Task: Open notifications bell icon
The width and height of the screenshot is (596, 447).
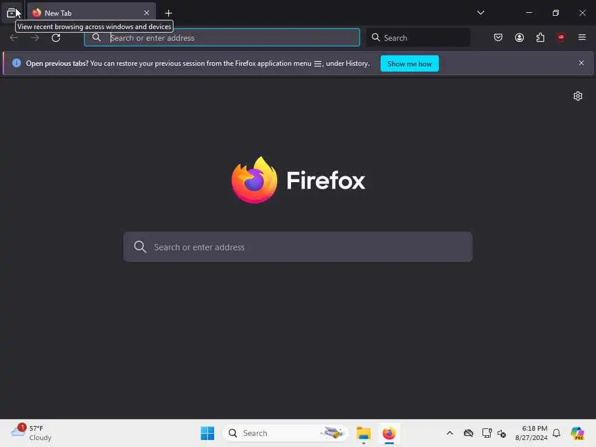Action: click(556, 433)
